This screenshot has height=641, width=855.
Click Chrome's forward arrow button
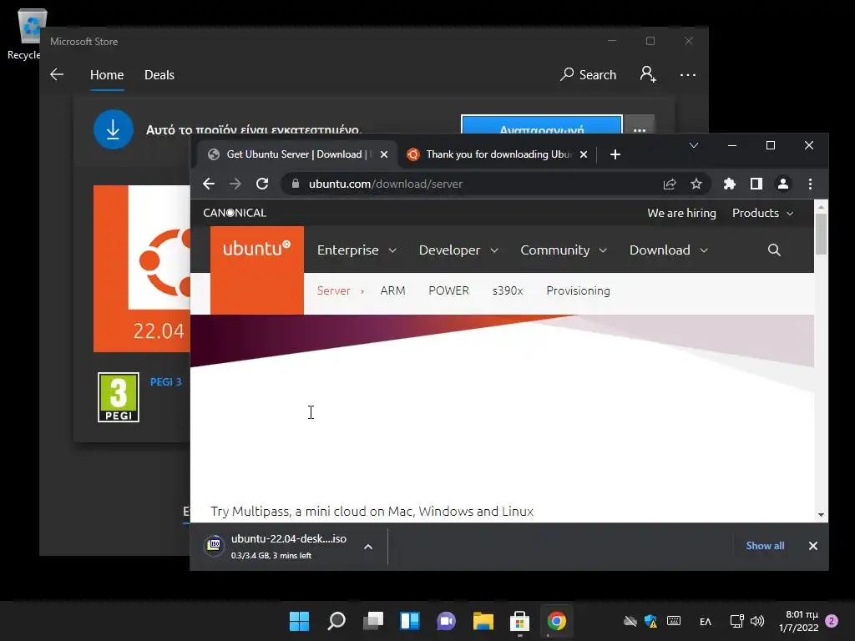235,184
